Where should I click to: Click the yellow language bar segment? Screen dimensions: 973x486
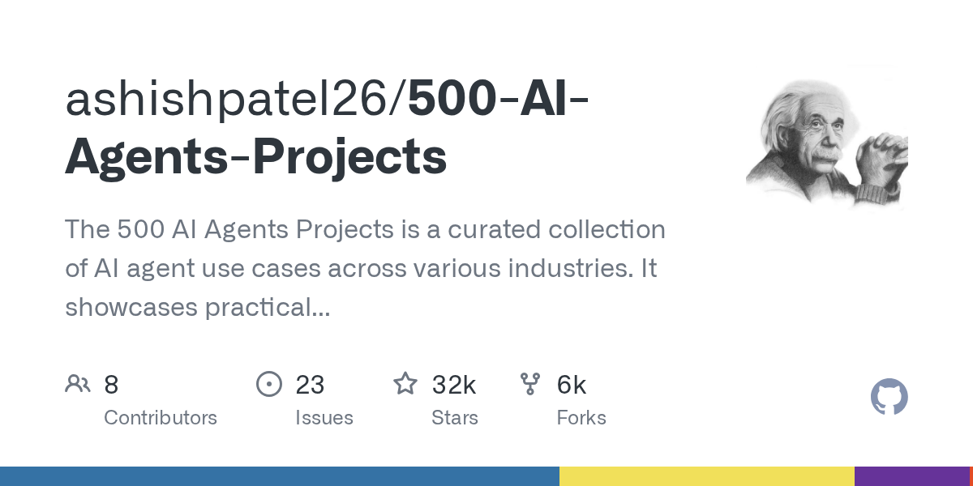707,476
